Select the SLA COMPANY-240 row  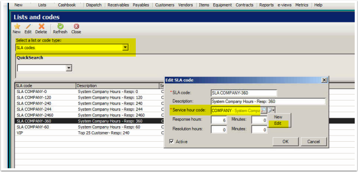[x=89, y=103]
